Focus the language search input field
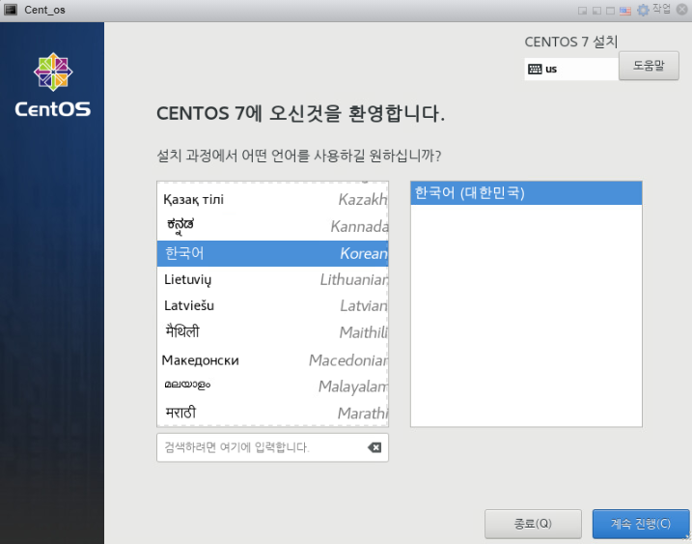Image resolution: width=692 pixels, height=544 pixels. (272, 447)
